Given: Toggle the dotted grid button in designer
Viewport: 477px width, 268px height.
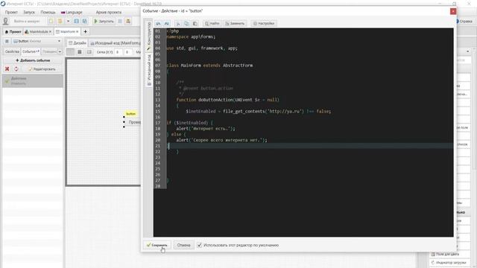Looking at the screenshot, I should click(x=80, y=52).
